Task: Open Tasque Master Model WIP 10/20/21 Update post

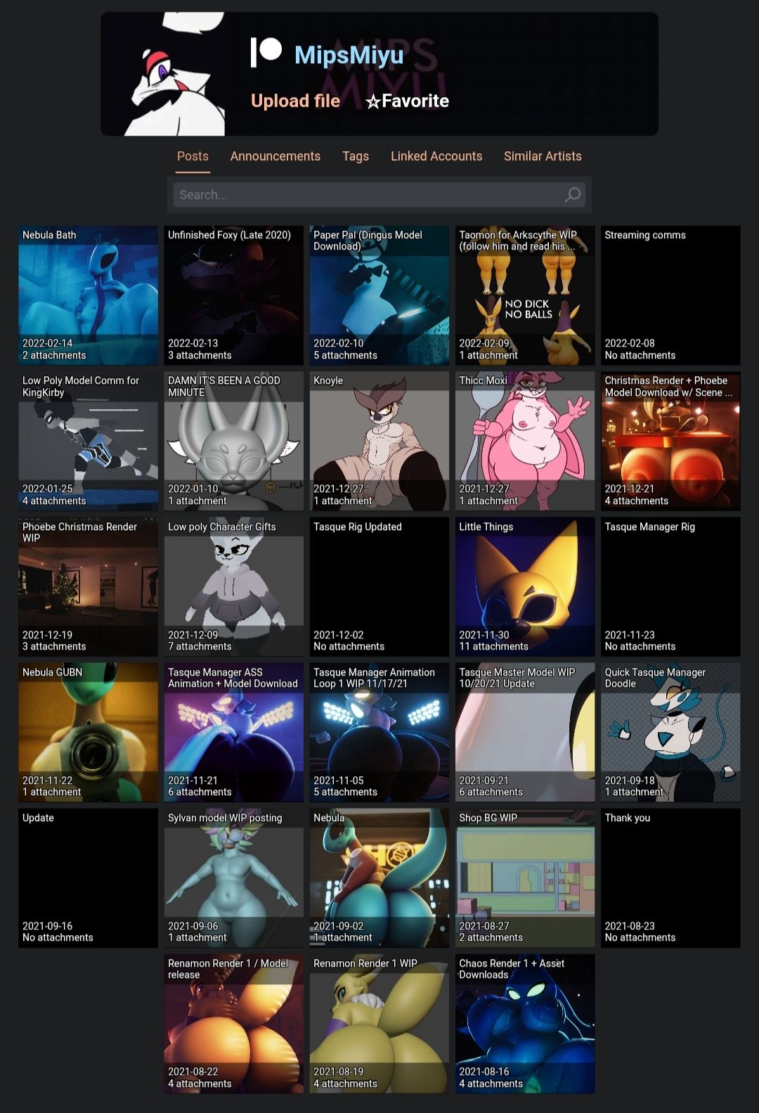Action: point(525,732)
